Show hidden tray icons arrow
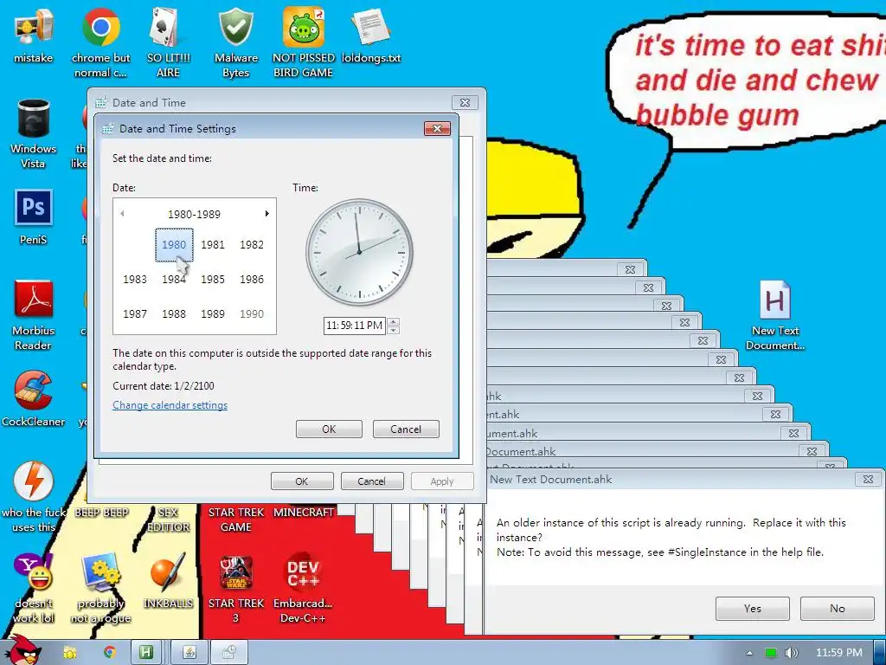 coord(749,653)
